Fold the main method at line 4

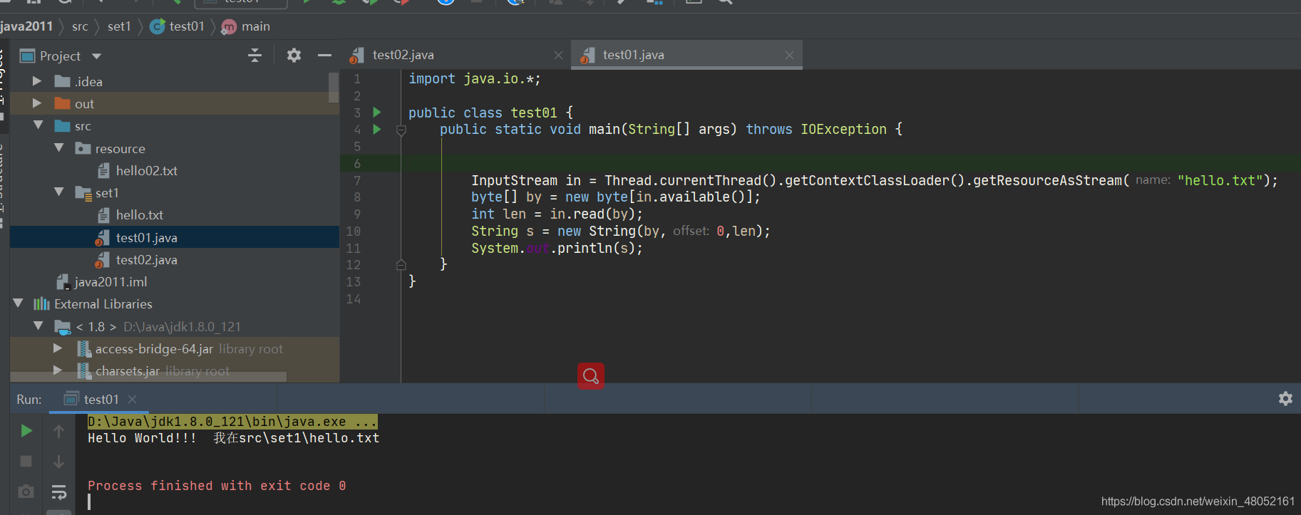[x=401, y=130]
